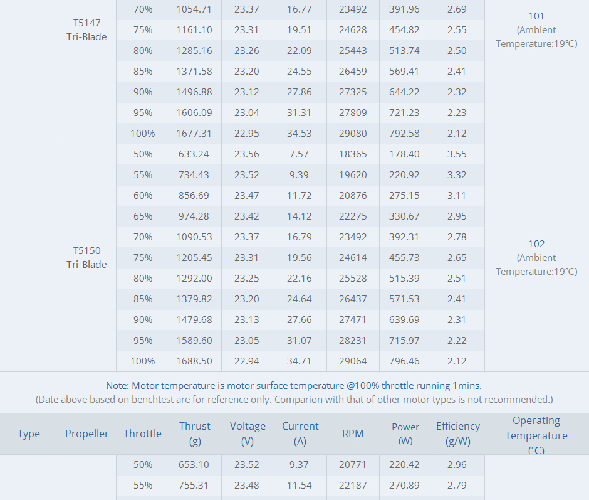Select the T5150 Tri-Blade propeller cell
Screen dimensions: 589x500
point(86,257)
